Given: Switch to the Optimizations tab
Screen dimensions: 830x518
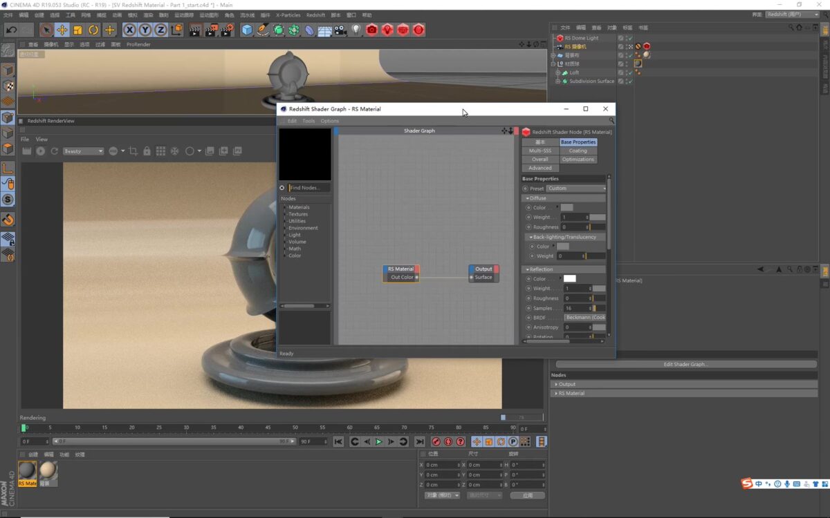Looking at the screenshot, I should tap(578, 160).
